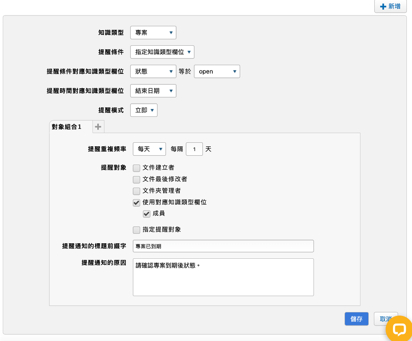Viewport: 412px width, 341px height.
Task: Select the 提醒模式 dropdown showing 立即
Action: [144, 110]
